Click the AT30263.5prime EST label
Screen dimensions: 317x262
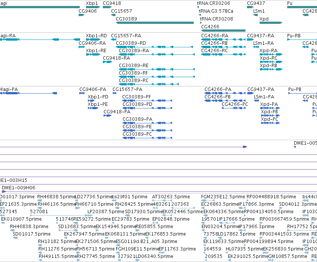[x=171, y=197]
